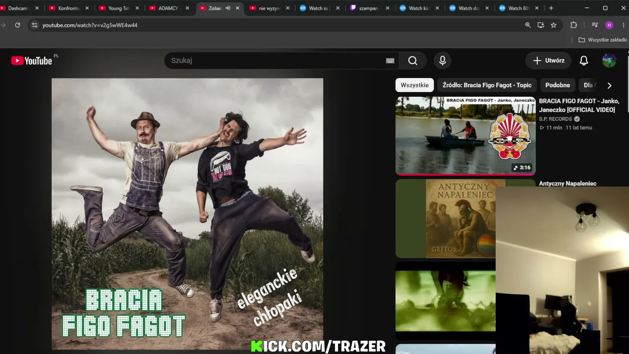Reload the page with the refresh icon
The image size is (629, 354).
point(17,25)
